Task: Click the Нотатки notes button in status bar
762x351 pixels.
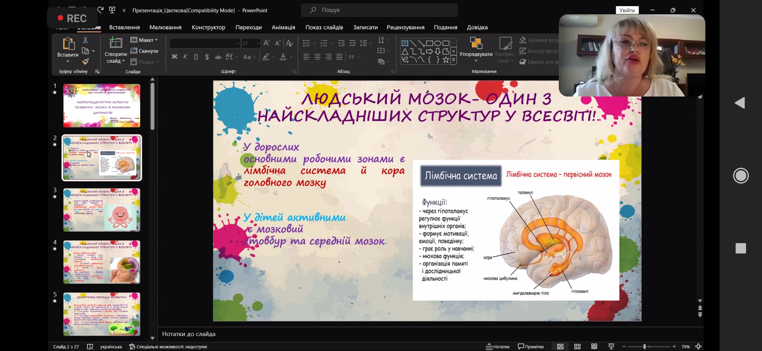Action: [498, 347]
